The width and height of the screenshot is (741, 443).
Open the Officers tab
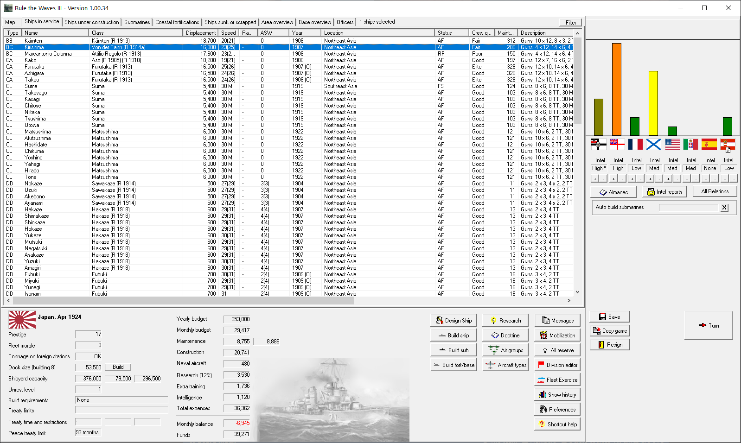pos(345,22)
